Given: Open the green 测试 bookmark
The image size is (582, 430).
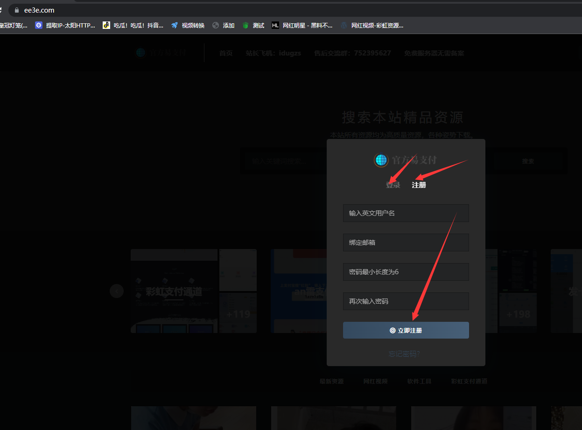Looking at the screenshot, I should (x=245, y=25).
